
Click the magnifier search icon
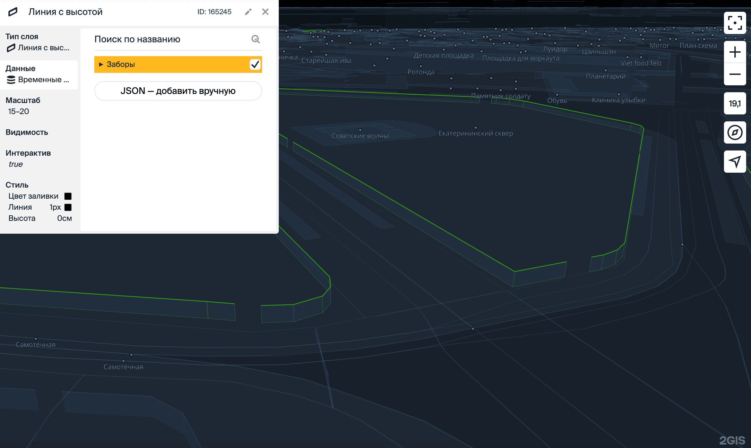pyautogui.click(x=256, y=39)
